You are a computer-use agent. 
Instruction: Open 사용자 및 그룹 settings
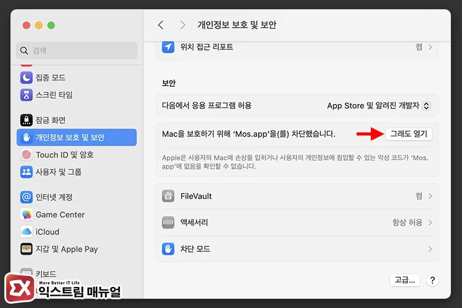(x=76, y=172)
